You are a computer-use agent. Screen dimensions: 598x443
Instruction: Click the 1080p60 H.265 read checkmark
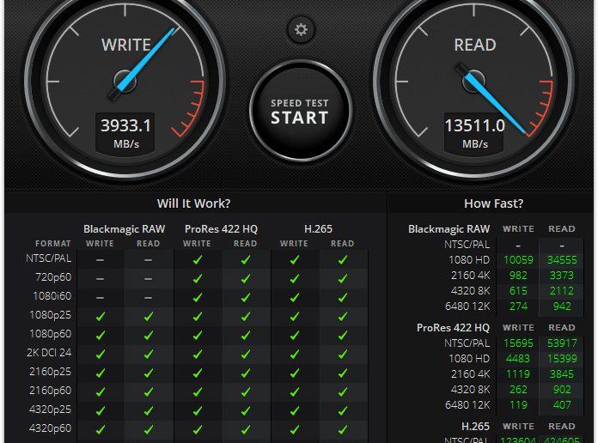[x=343, y=336]
